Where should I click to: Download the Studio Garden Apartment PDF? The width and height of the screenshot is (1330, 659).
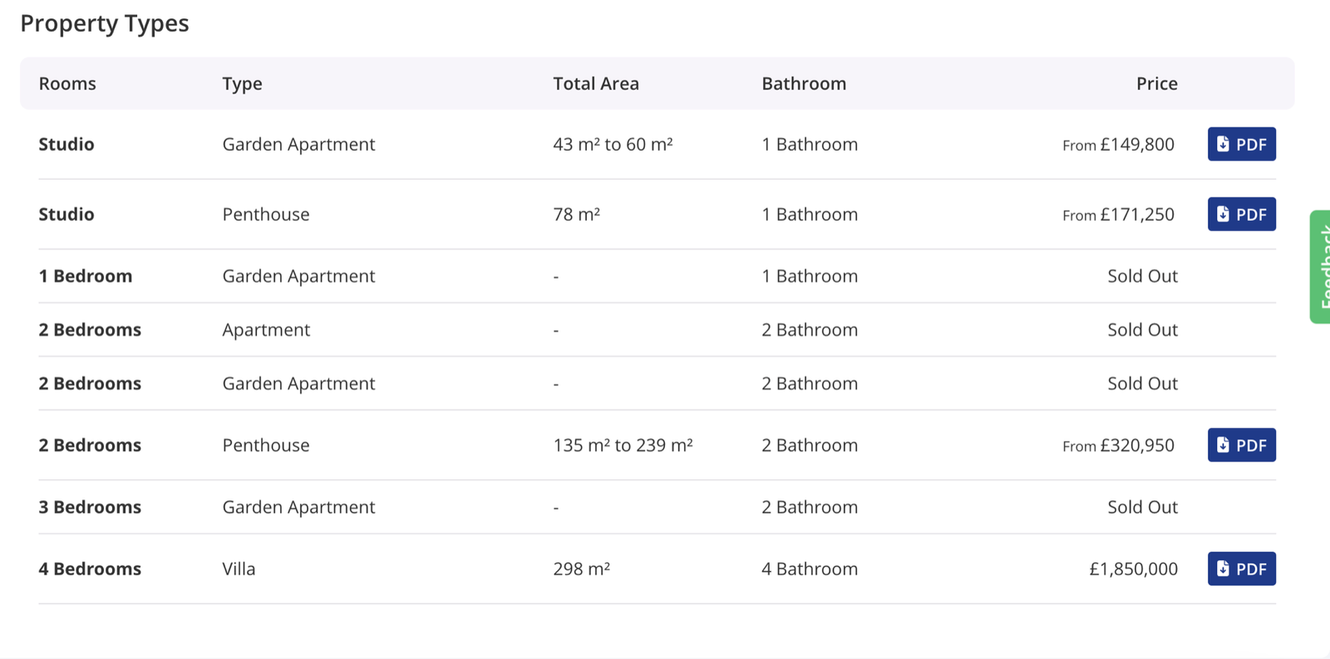(x=1241, y=145)
